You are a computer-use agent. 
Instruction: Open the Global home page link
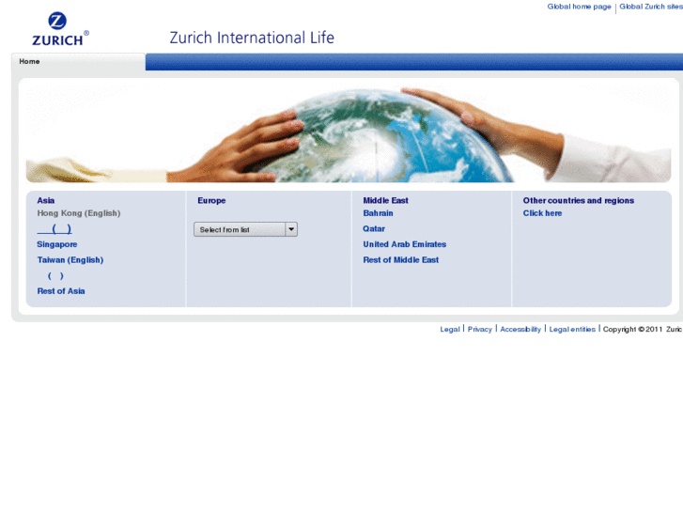(579, 7)
